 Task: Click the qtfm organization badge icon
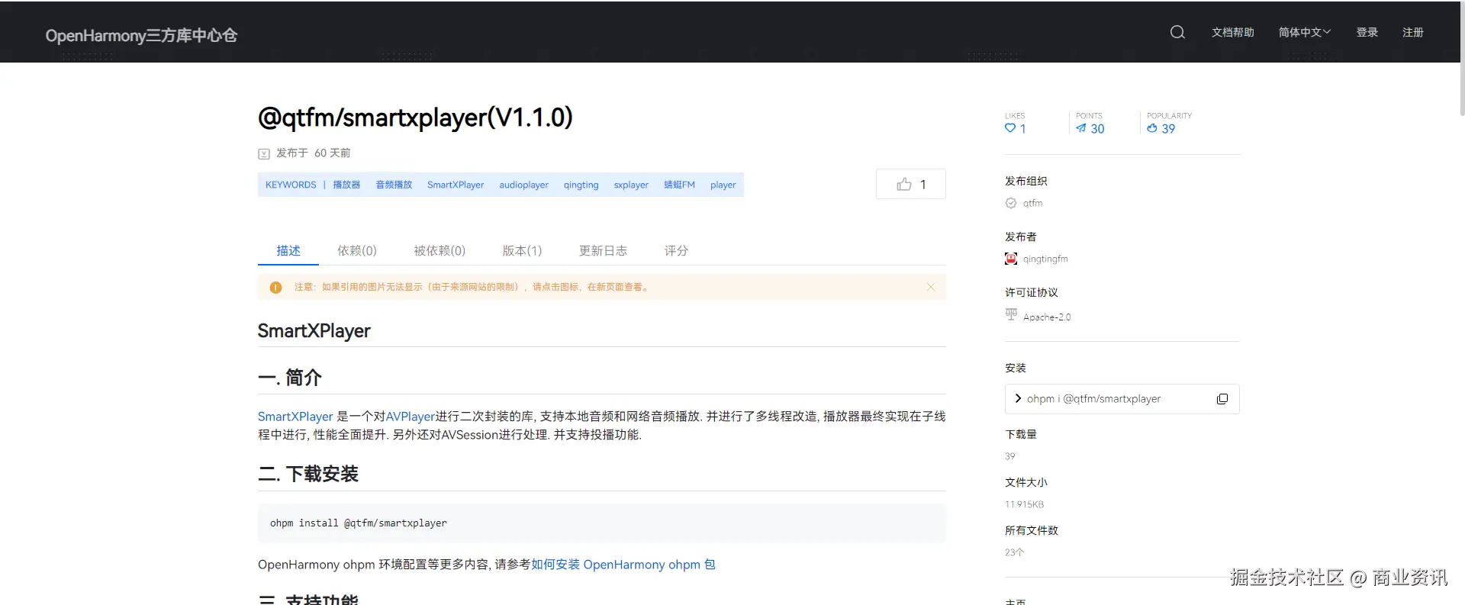pos(1011,203)
